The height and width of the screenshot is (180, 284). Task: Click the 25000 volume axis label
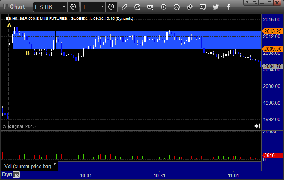click(269, 132)
